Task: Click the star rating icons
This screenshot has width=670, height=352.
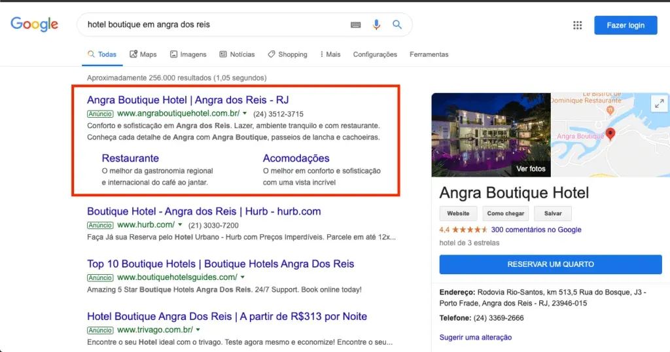Action: (x=470, y=230)
